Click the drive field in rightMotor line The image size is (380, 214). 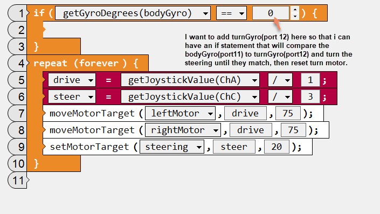click(251, 130)
